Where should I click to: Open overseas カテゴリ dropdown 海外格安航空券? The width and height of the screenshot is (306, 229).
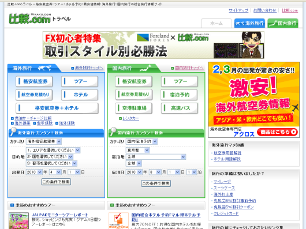44,141
